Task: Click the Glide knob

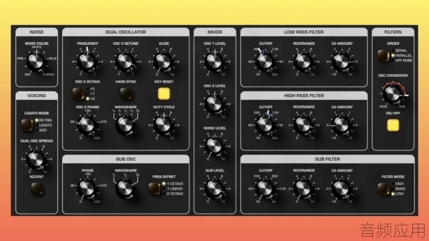Action: point(163,61)
